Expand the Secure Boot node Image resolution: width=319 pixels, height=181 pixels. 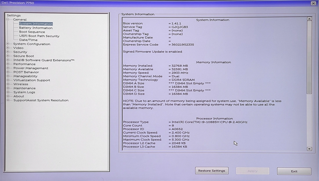pyautogui.click(x=8, y=56)
